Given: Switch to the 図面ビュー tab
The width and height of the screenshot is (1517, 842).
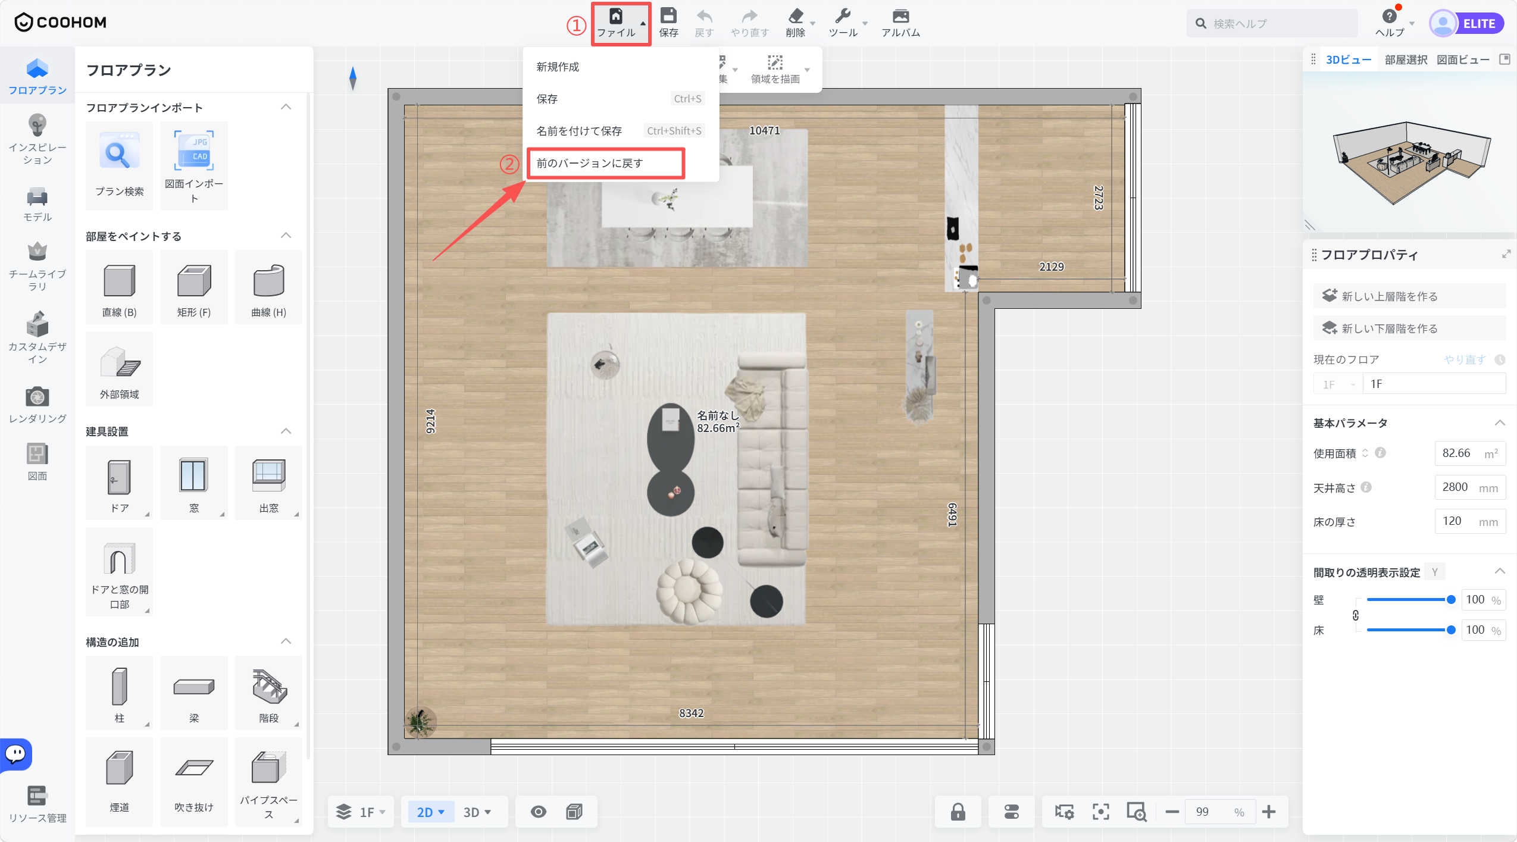Looking at the screenshot, I should click(1463, 60).
